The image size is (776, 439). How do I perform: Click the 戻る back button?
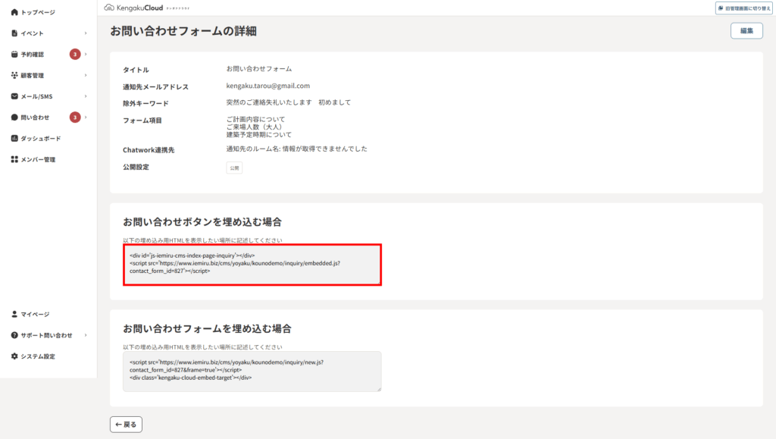coord(127,424)
